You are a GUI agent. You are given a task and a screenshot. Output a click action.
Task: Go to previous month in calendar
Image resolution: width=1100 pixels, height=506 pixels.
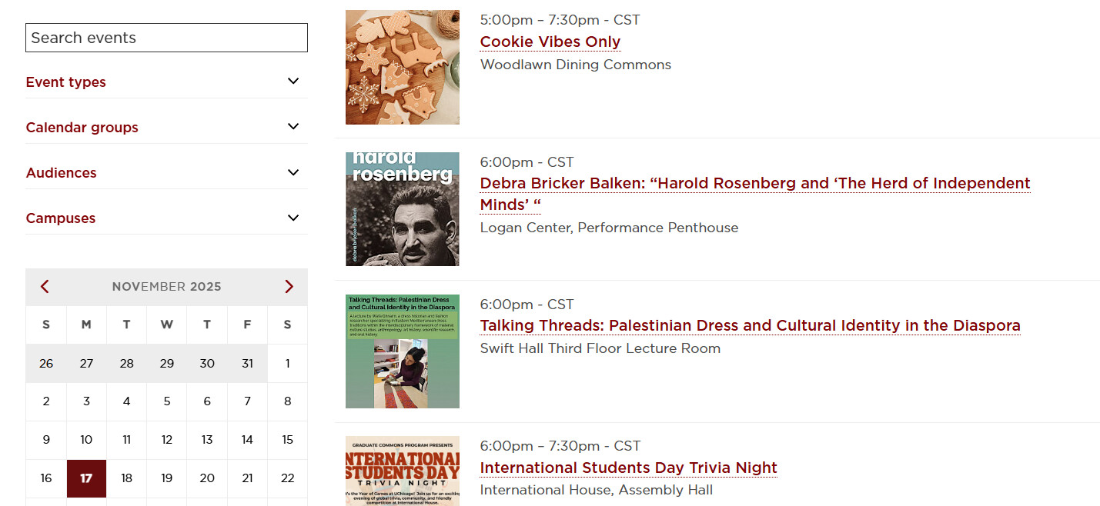[x=45, y=287]
